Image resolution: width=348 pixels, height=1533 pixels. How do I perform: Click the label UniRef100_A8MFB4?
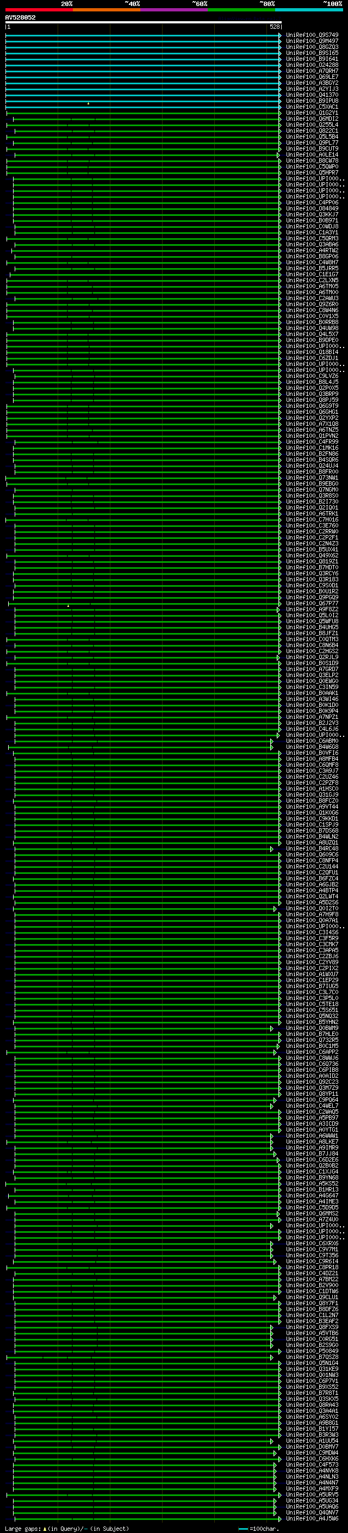(312, 759)
